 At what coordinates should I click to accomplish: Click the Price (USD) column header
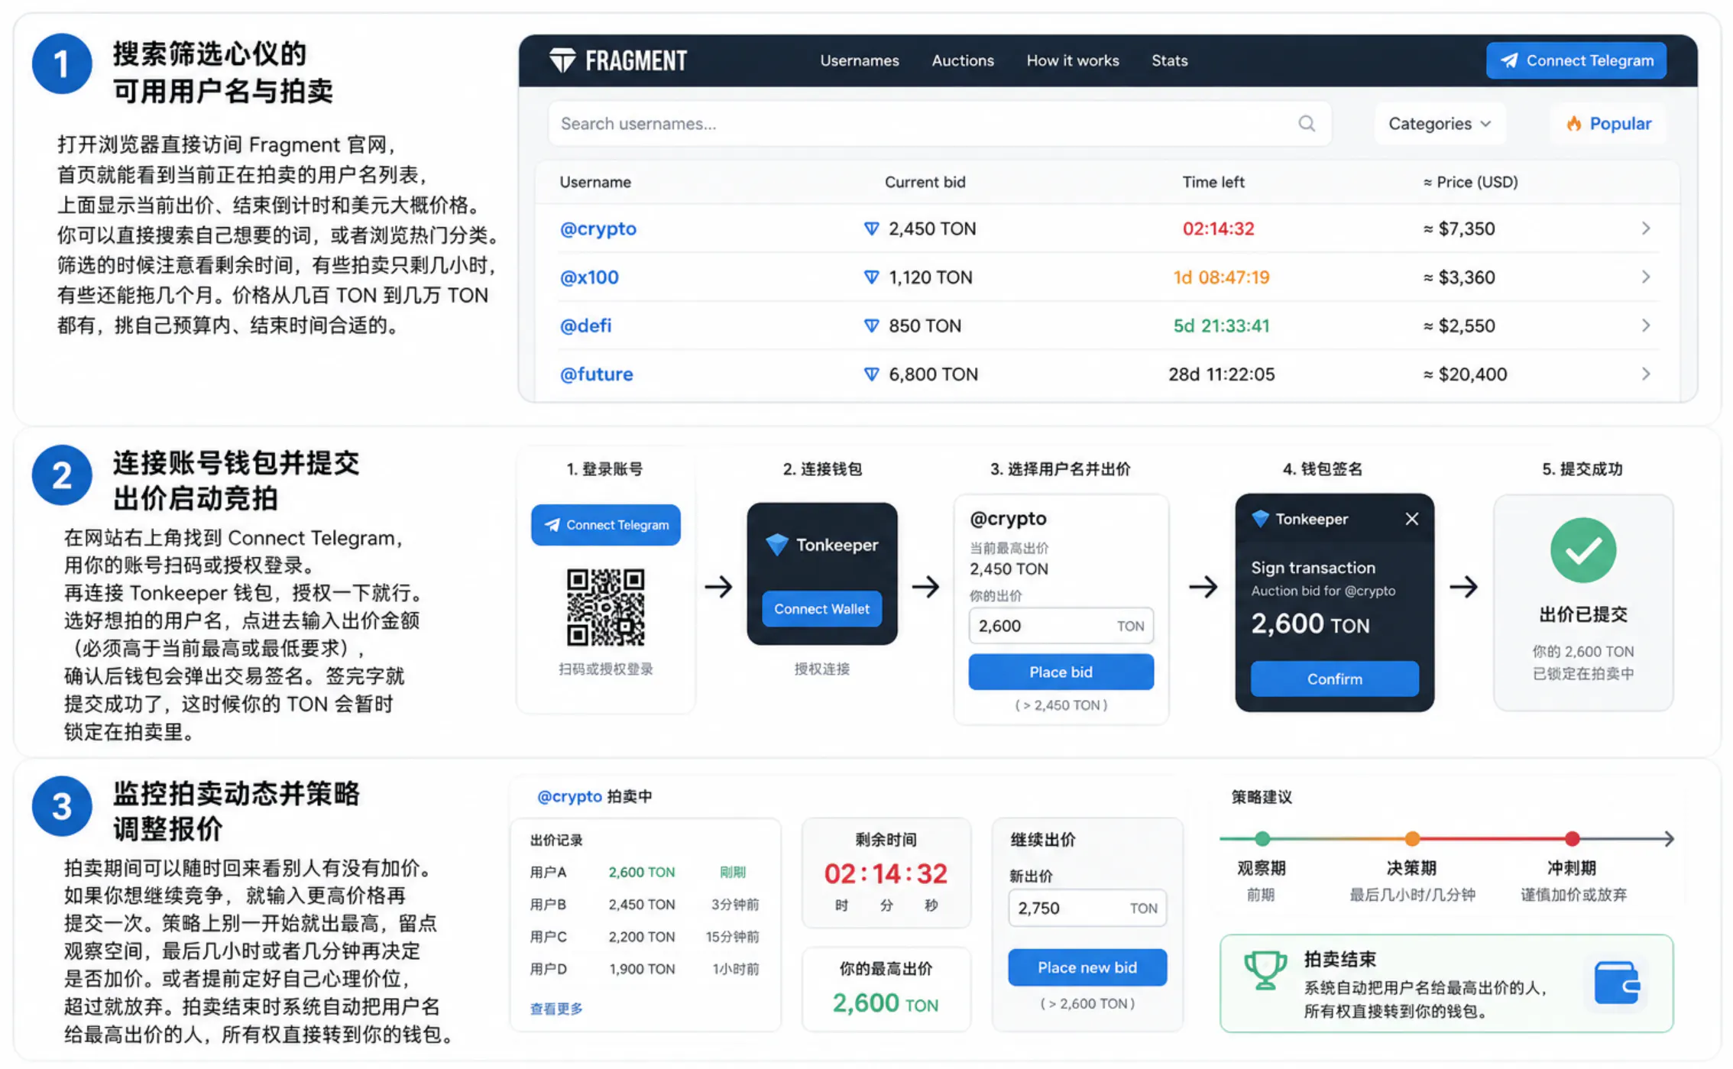(x=1470, y=182)
